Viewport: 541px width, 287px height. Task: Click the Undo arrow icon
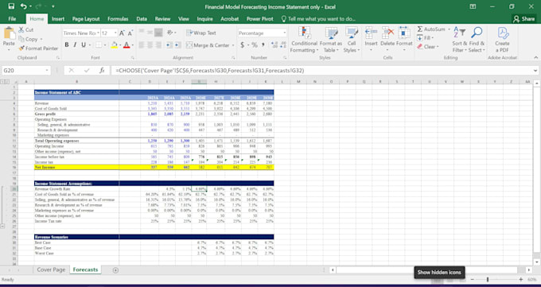click(23, 6)
